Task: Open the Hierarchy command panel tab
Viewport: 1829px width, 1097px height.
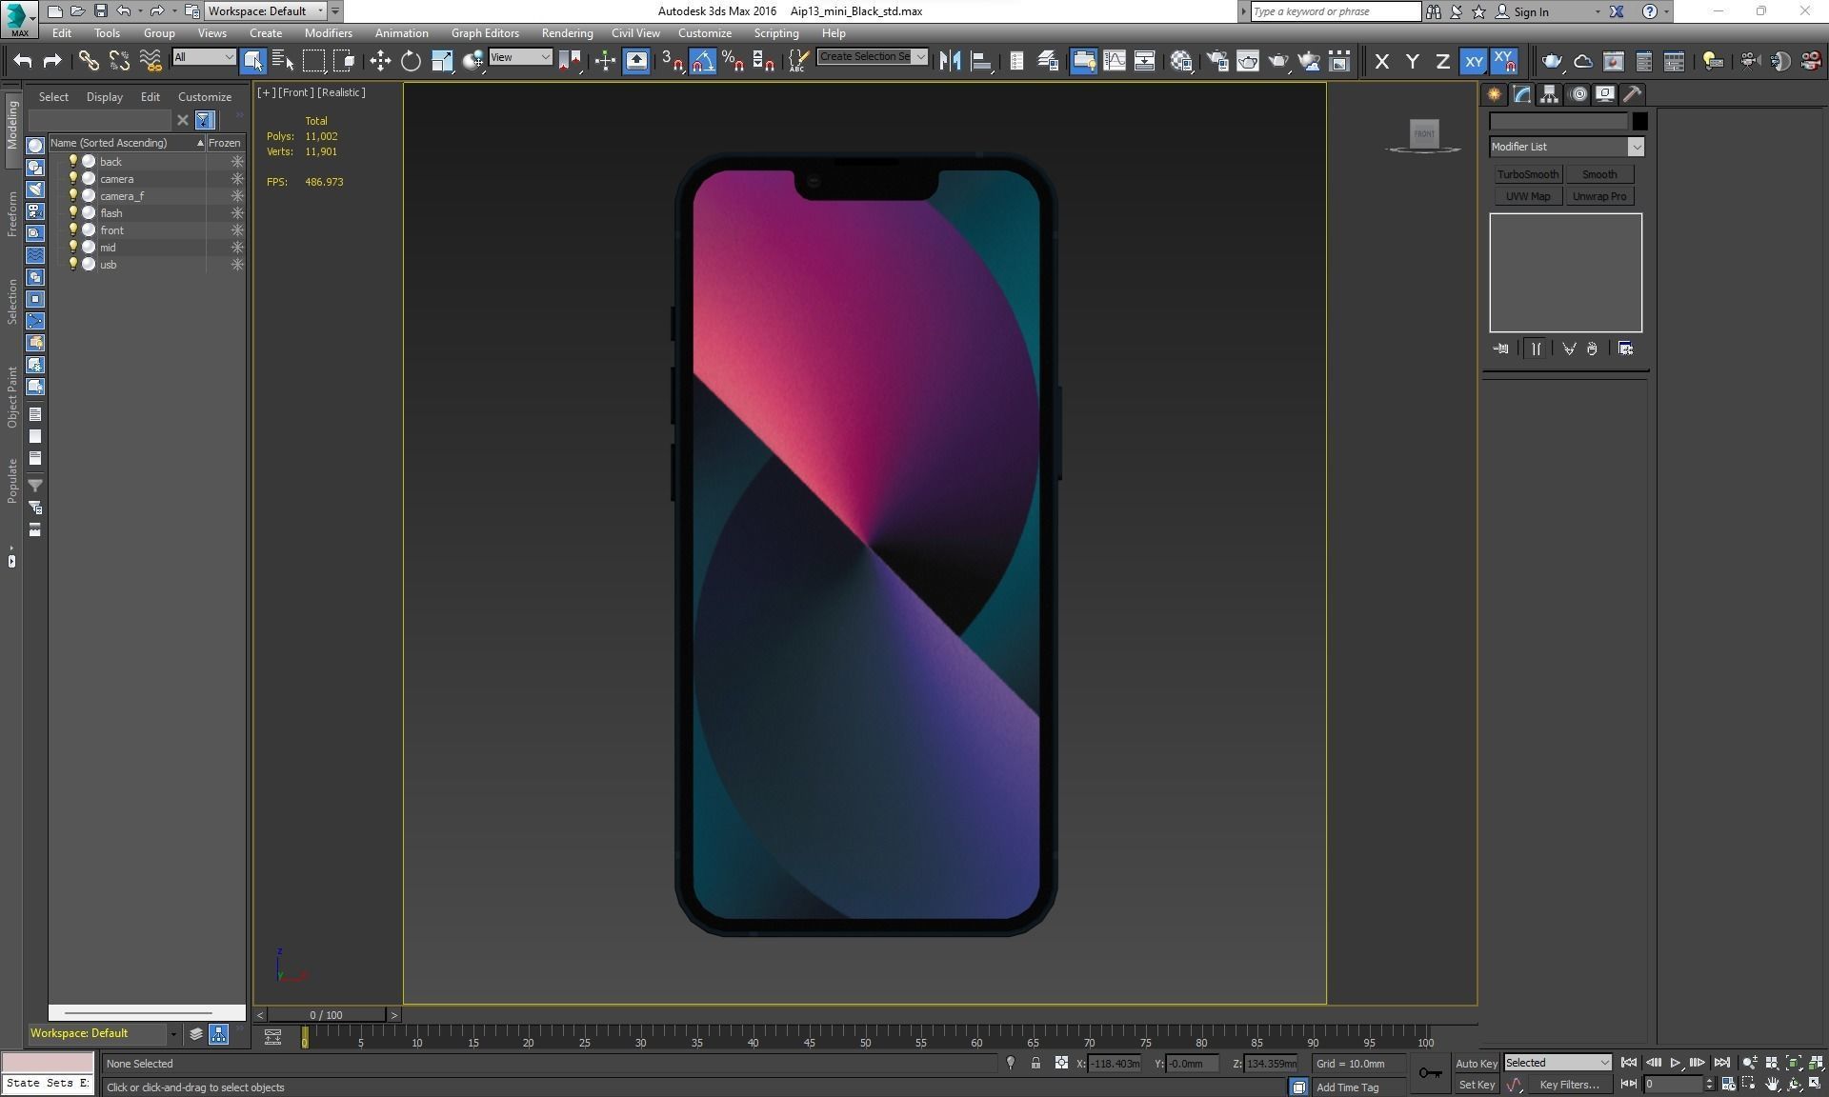Action: (x=1549, y=94)
